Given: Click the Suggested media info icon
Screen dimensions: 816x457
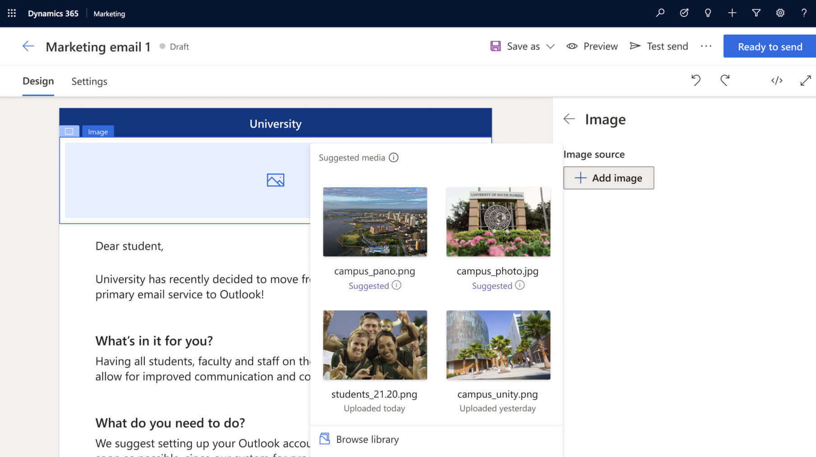Looking at the screenshot, I should point(394,158).
